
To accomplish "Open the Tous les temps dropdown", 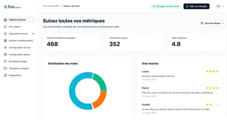I will pyautogui.click(x=212, y=23).
